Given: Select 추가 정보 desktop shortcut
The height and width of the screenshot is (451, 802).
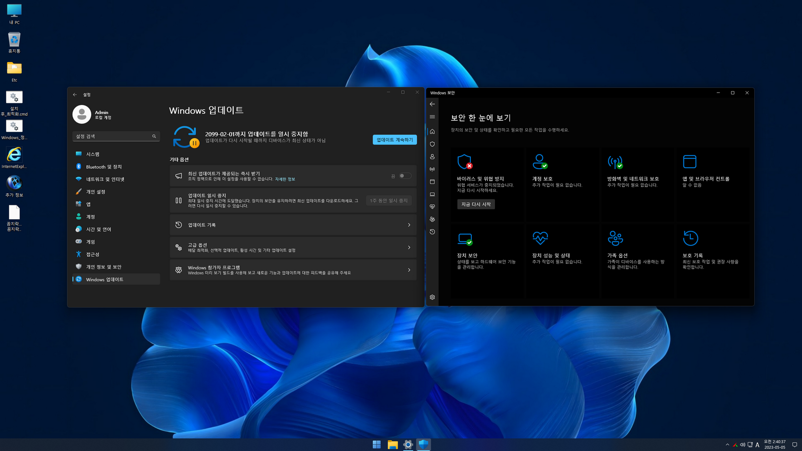Looking at the screenshot, I should pos(14,186).
